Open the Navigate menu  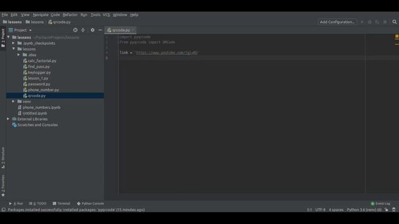(41, 15)
